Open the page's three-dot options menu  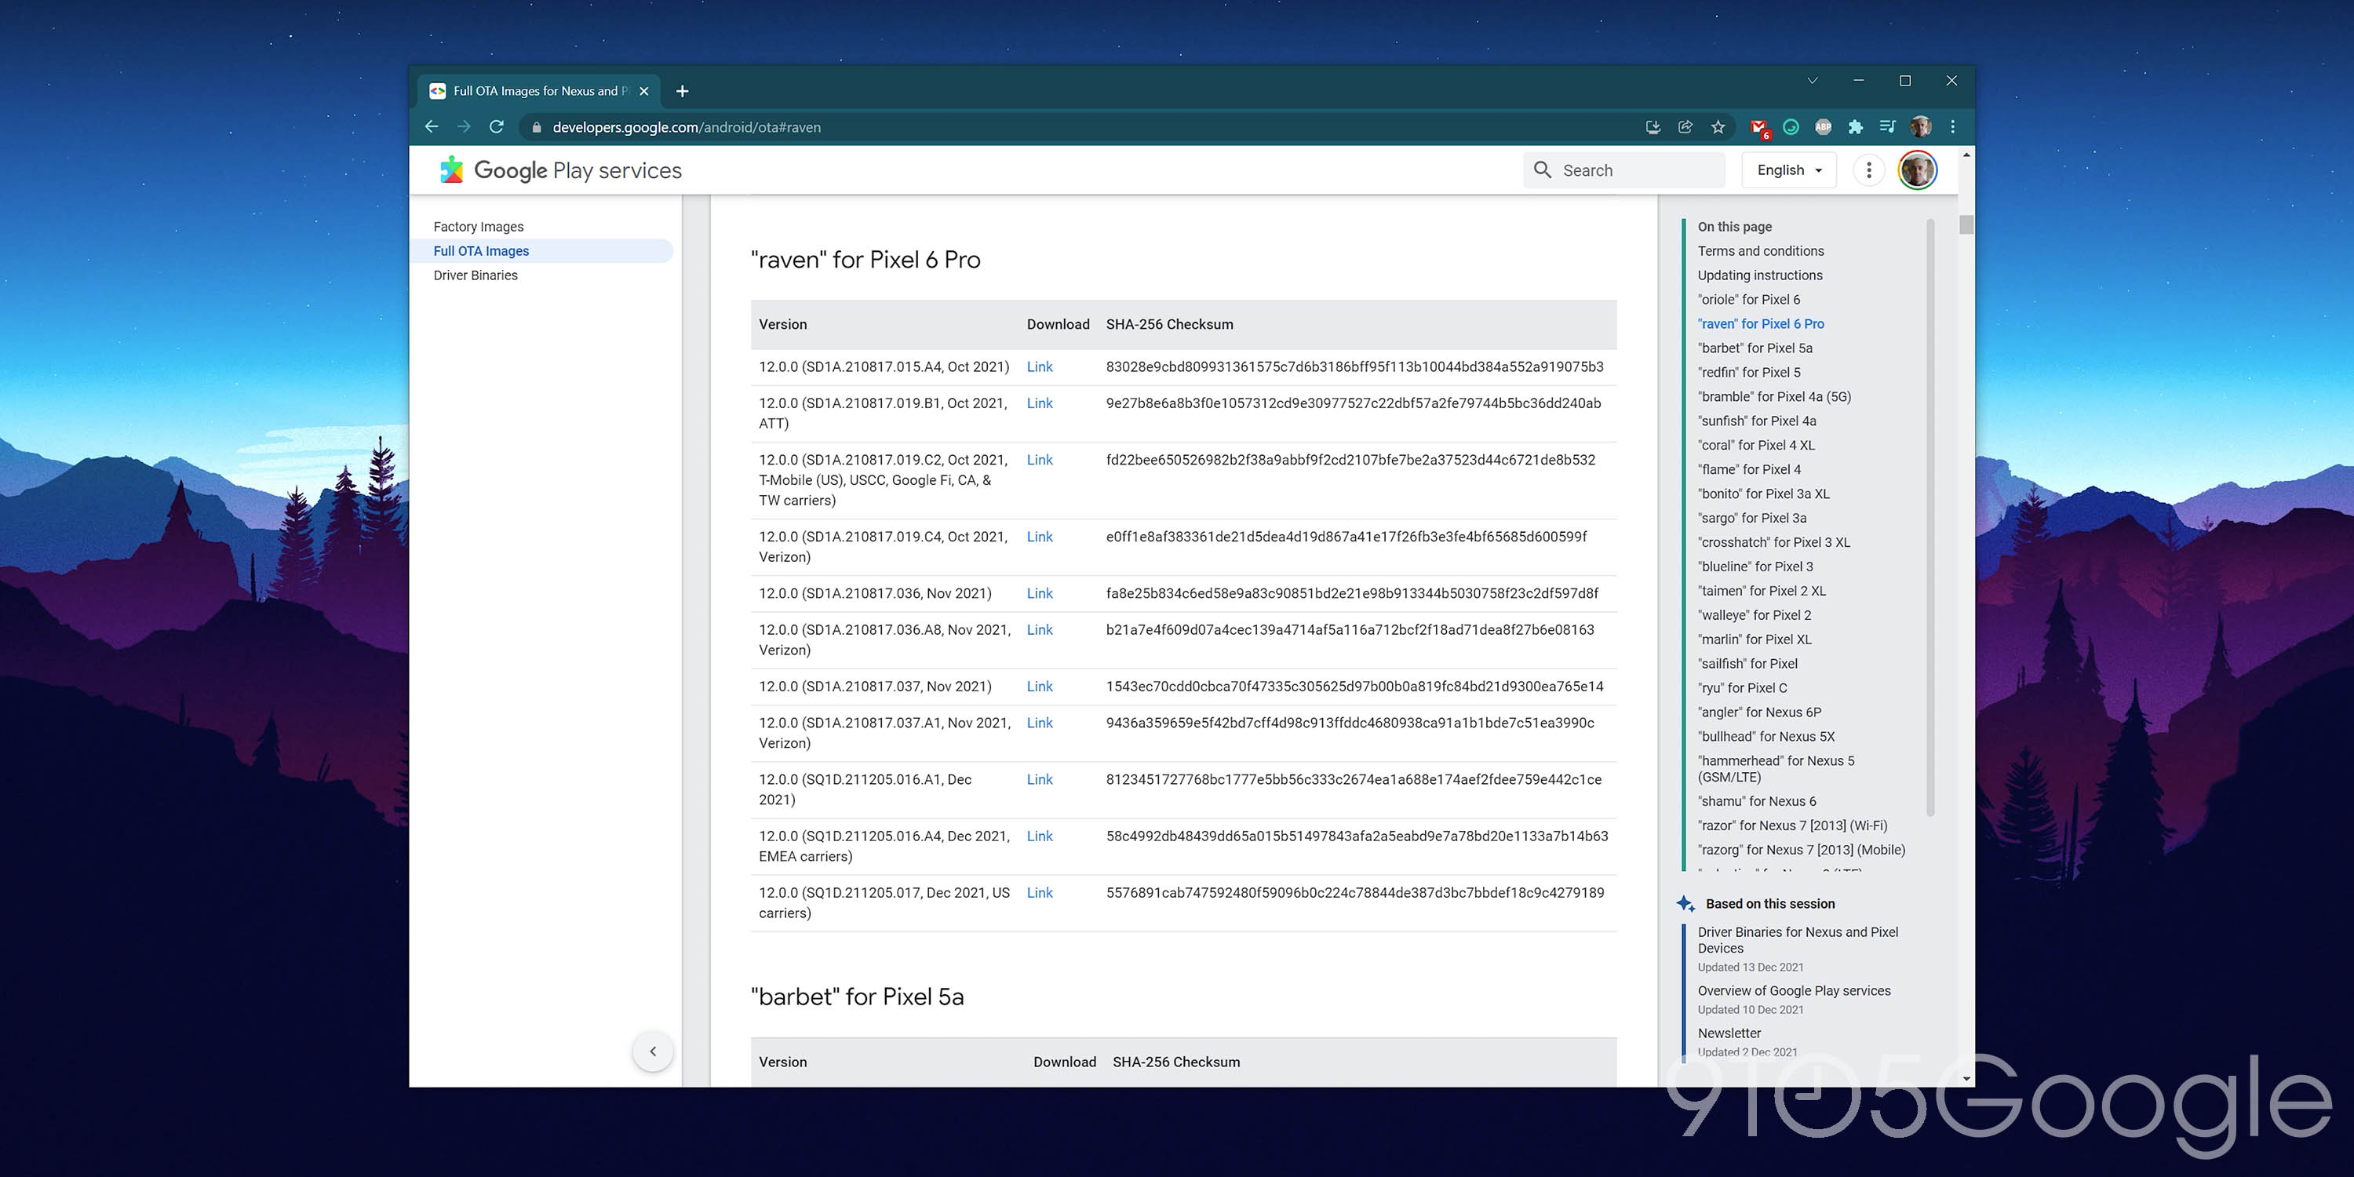(x=1868, y=170)
